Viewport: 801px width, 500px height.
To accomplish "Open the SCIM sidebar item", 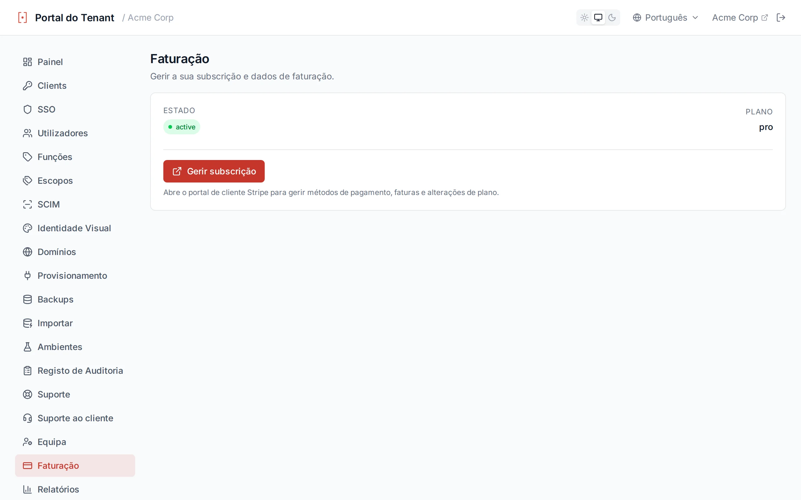I will coord(75,204).
